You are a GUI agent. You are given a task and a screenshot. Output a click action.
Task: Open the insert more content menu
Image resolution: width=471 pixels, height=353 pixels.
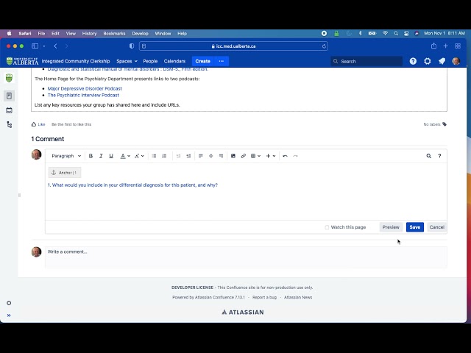(271, 156)
